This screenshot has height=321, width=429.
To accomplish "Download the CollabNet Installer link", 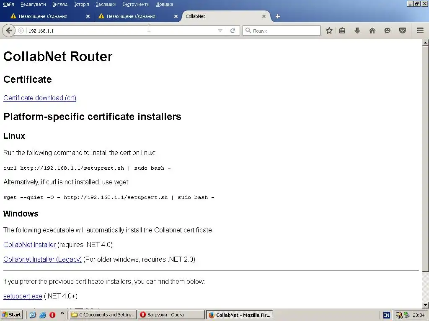I will click(x=30, y=245).
